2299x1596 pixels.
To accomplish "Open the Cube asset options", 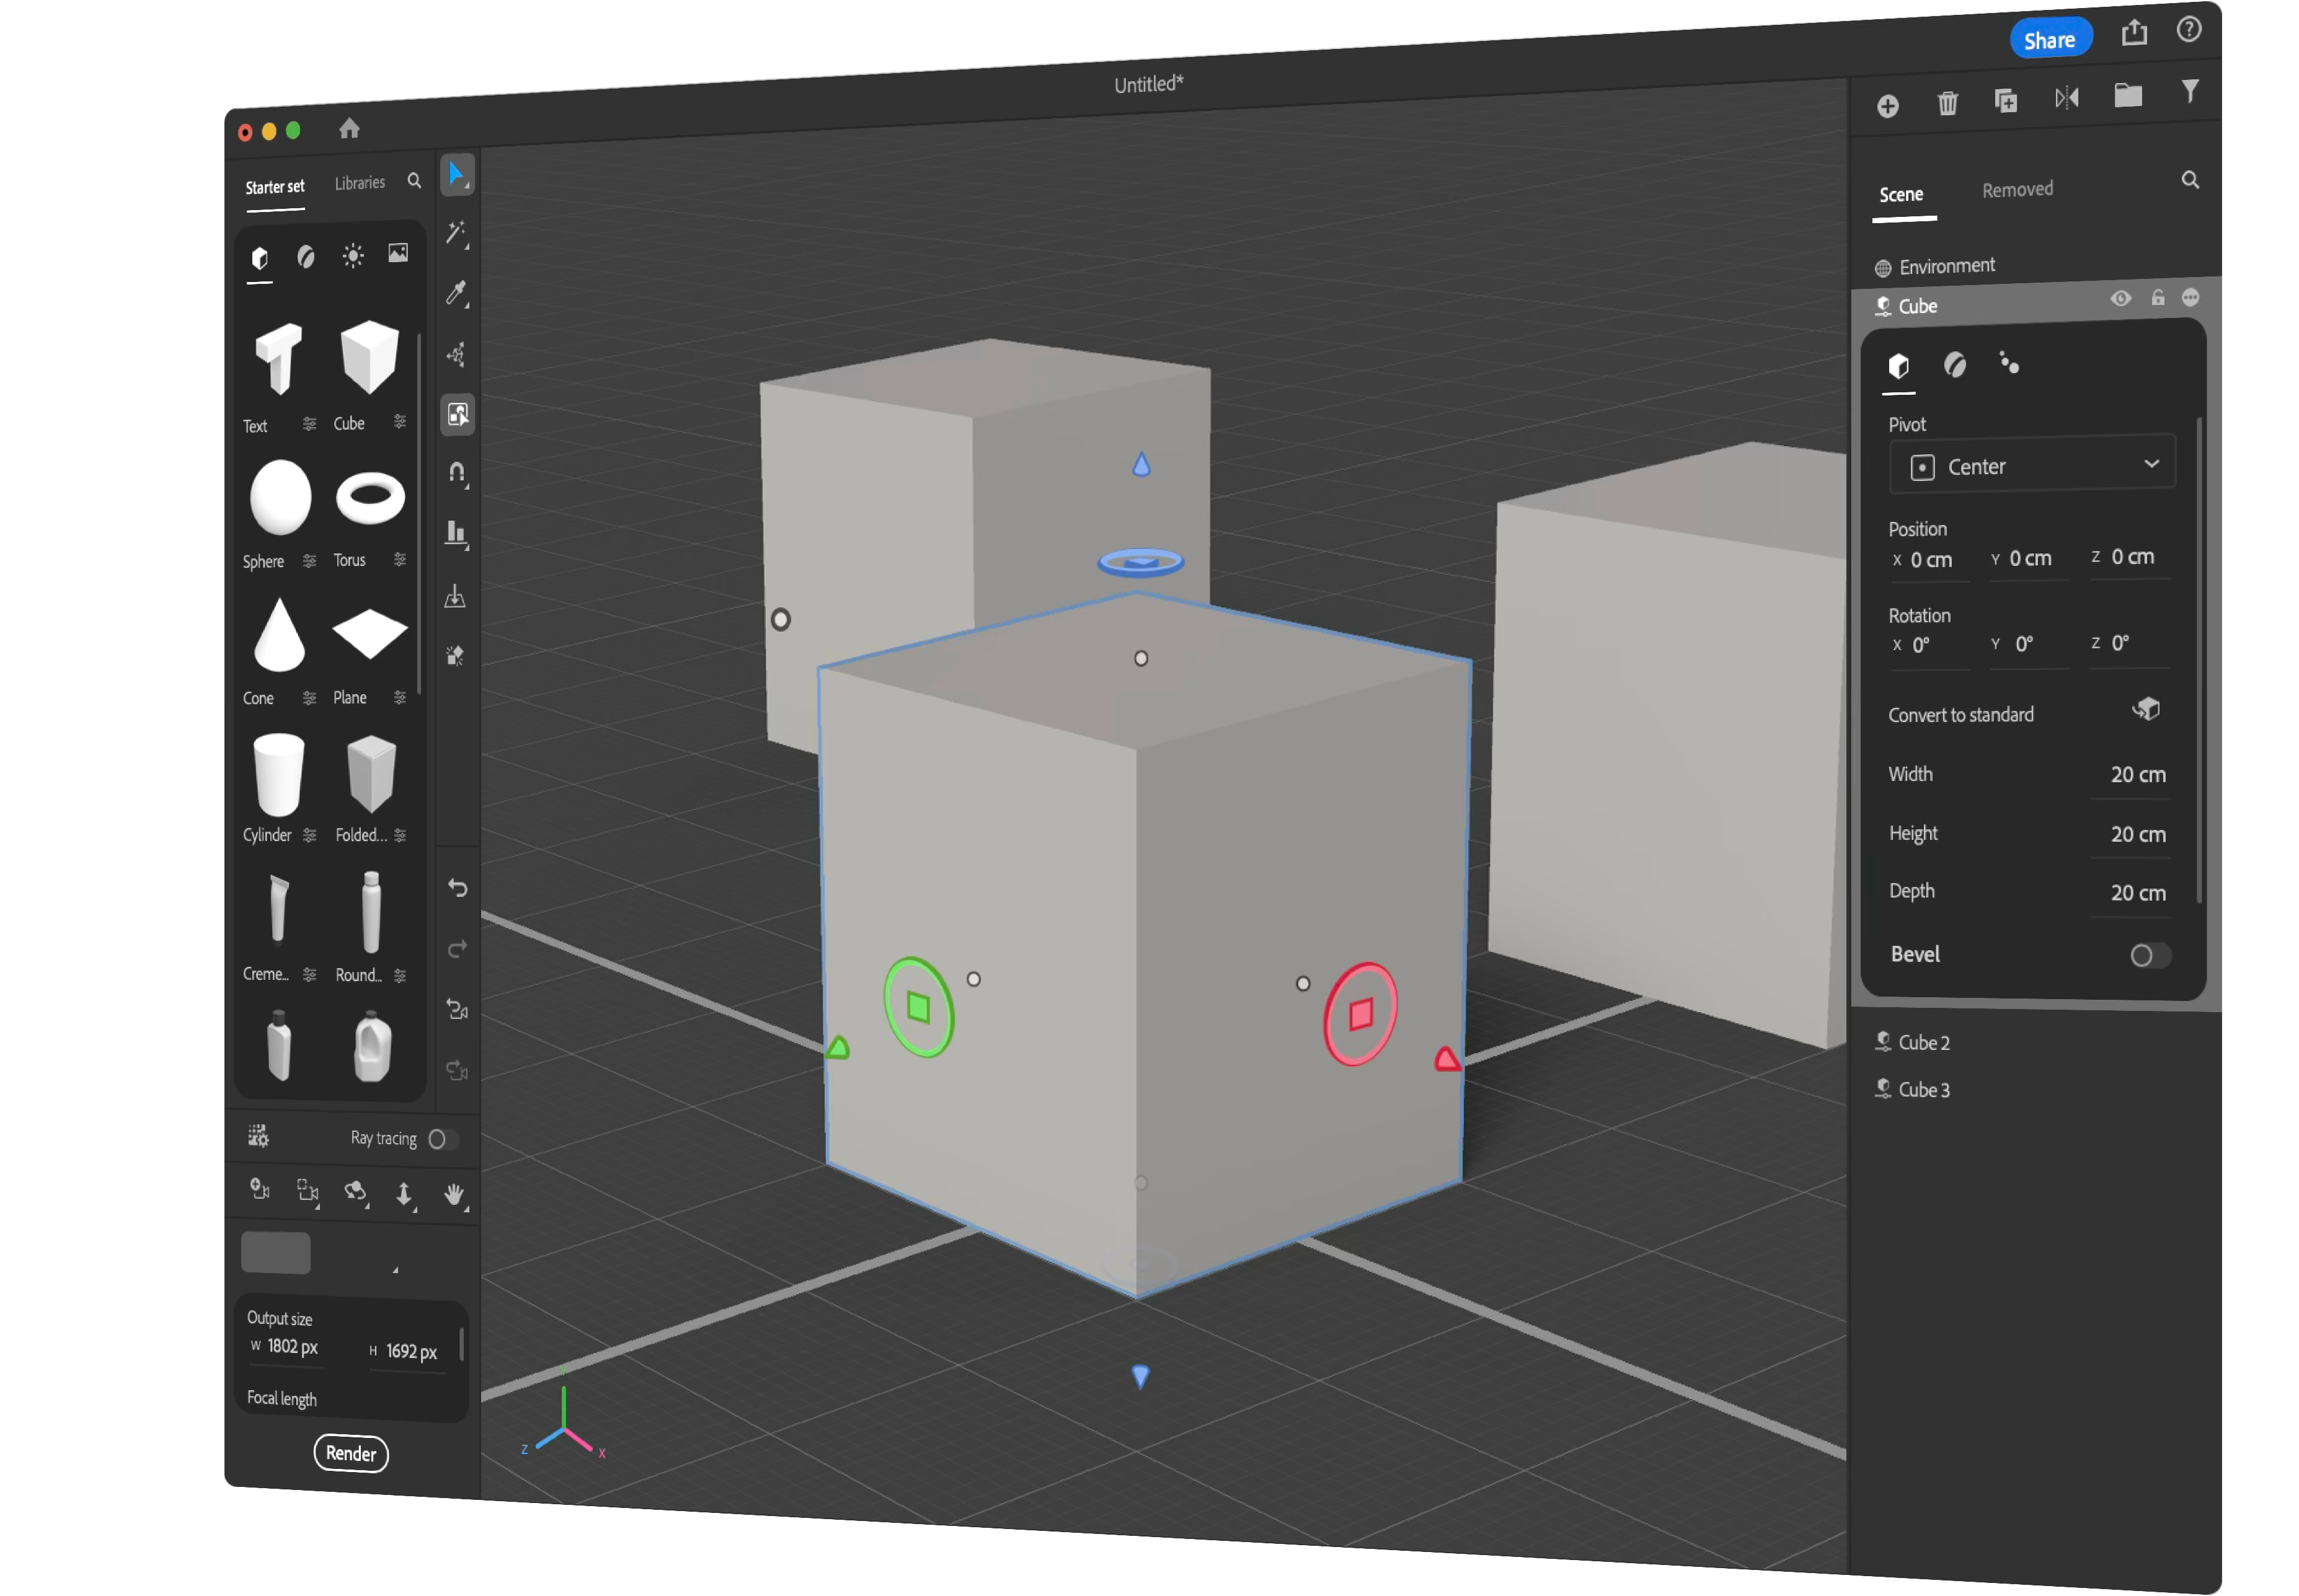I will click(400, 422).
